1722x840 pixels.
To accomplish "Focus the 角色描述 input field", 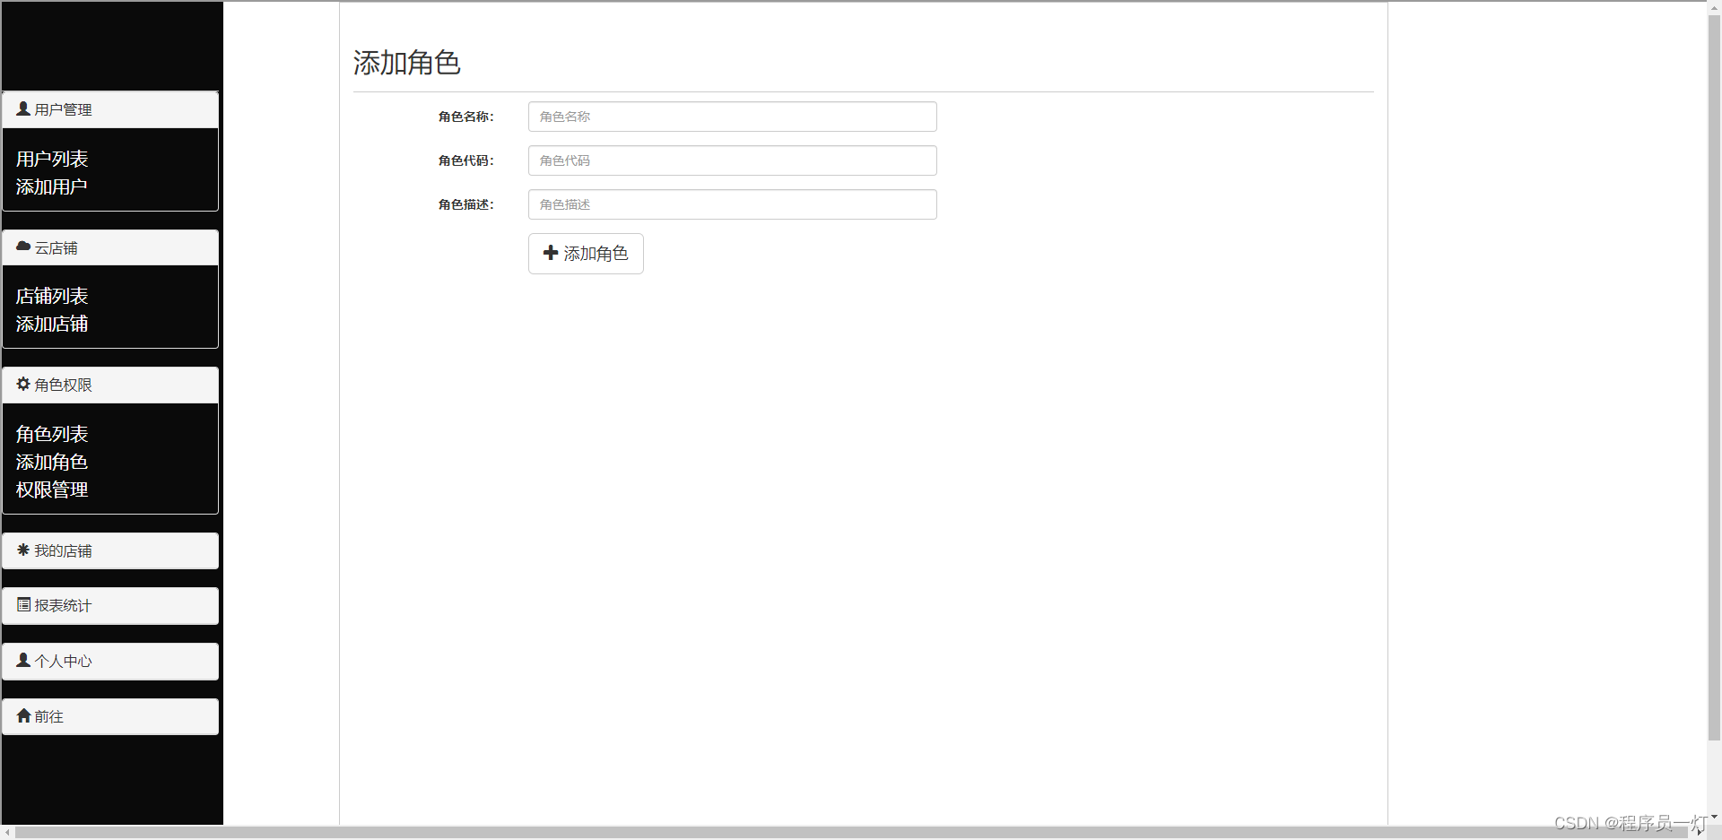I will click(733, 204).
